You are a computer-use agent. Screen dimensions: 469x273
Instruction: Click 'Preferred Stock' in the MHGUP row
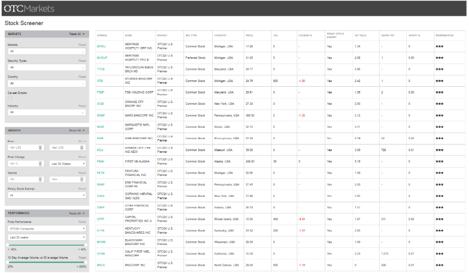(x=195, y=58)
